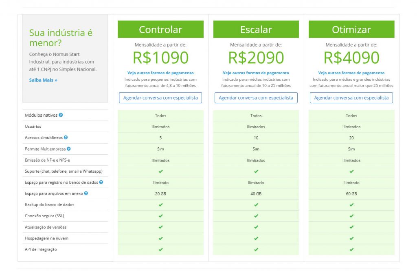417x271 pixels.
Task: Schedule specialist conversation for Otimizar plan
Action: [x=351, y=98]
